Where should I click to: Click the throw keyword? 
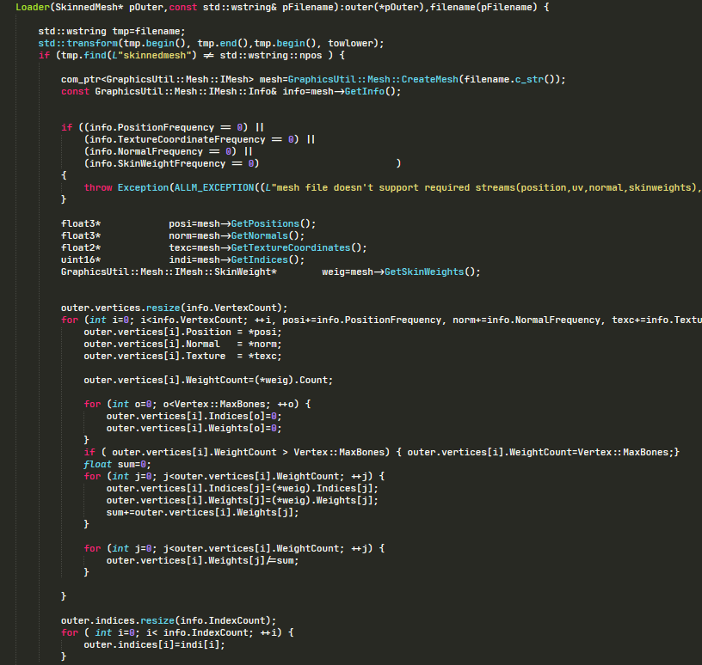[x=98, y=188]
